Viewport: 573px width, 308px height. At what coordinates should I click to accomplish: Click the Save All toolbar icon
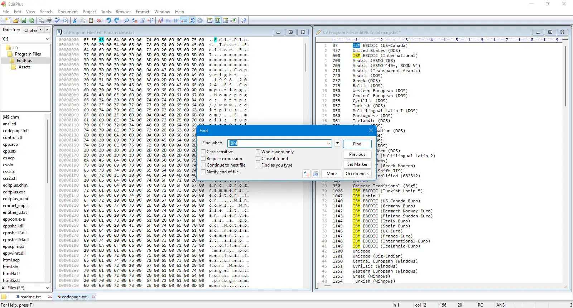click(x=32, y=20)
